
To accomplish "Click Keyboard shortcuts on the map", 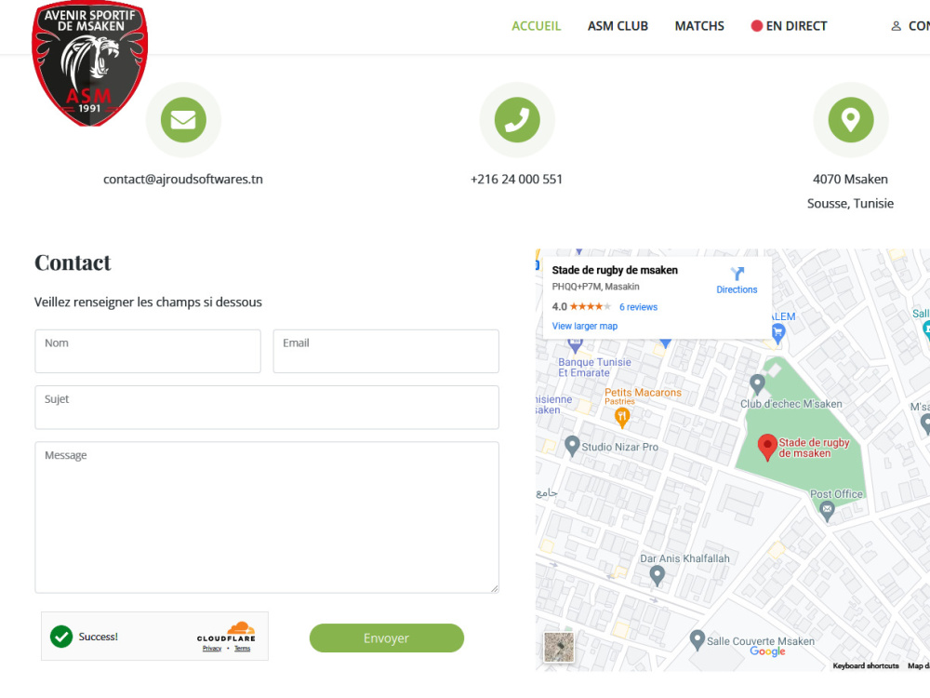I will [x=865, y=666].
